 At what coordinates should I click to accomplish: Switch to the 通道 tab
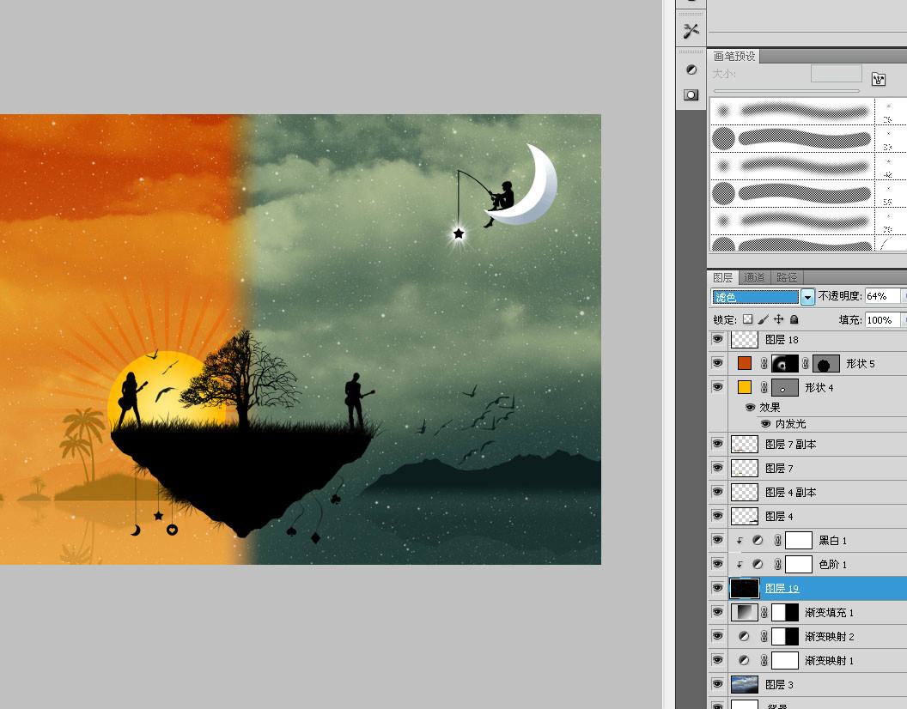click(x=754, y=277)
